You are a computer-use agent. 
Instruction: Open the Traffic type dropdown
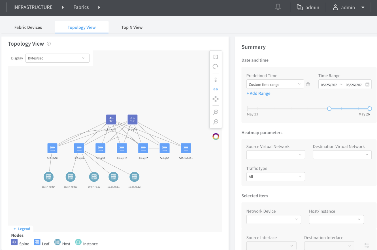tap(275, 177)
